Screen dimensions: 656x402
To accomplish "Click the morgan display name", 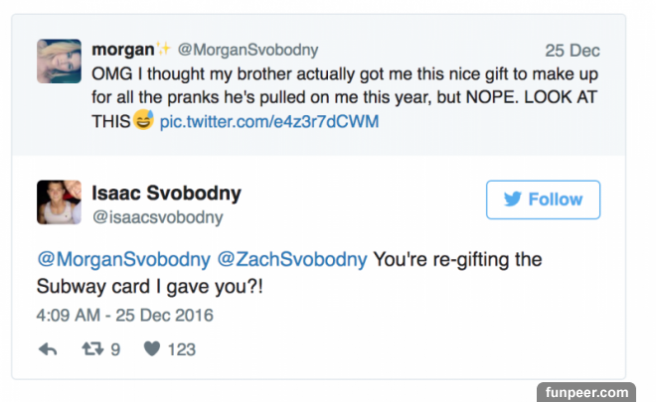I will 122,50.
